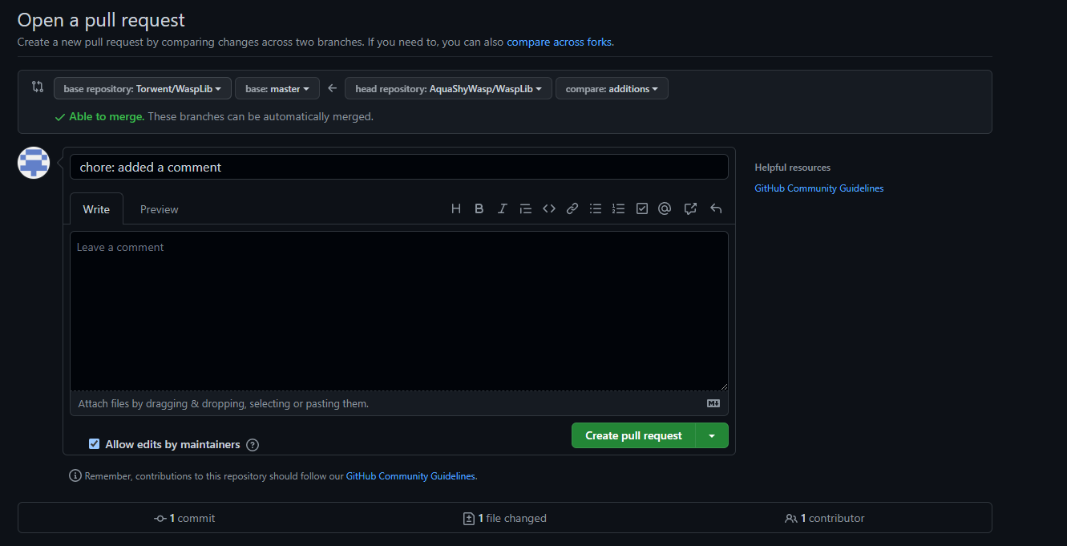Open GitHub Community Guidelines link in reminder

tap(411, 476)
